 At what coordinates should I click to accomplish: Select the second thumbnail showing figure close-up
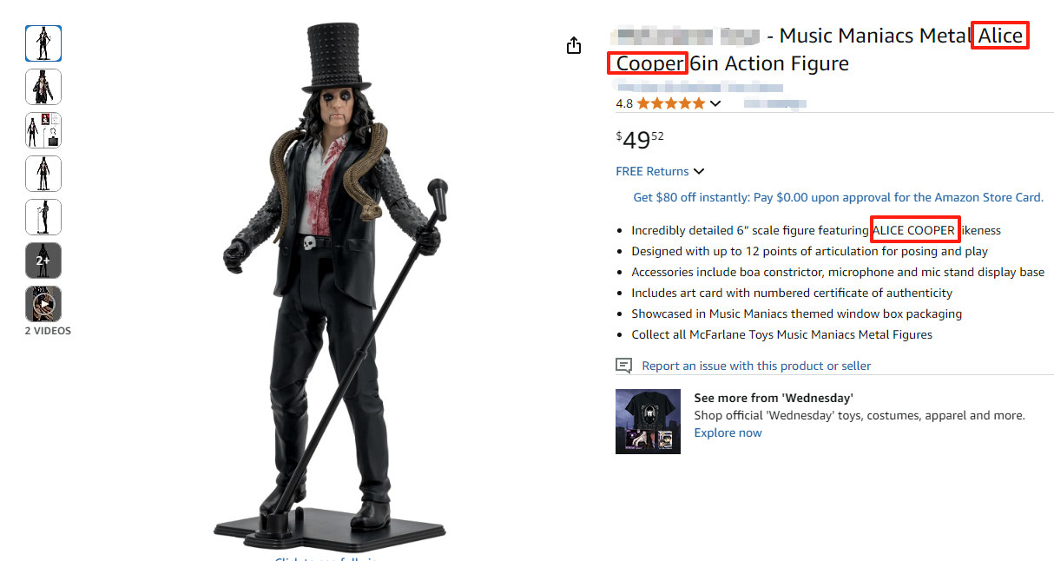point(43,87)
